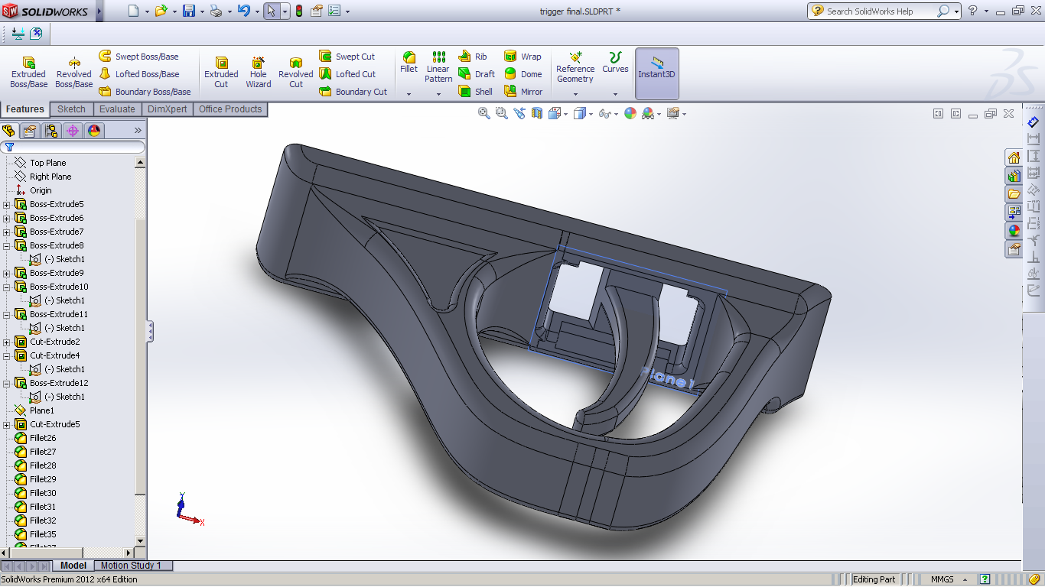
Task: Open the SolidWorks Resources task pane tab
Action: (x=1014, y=157)
